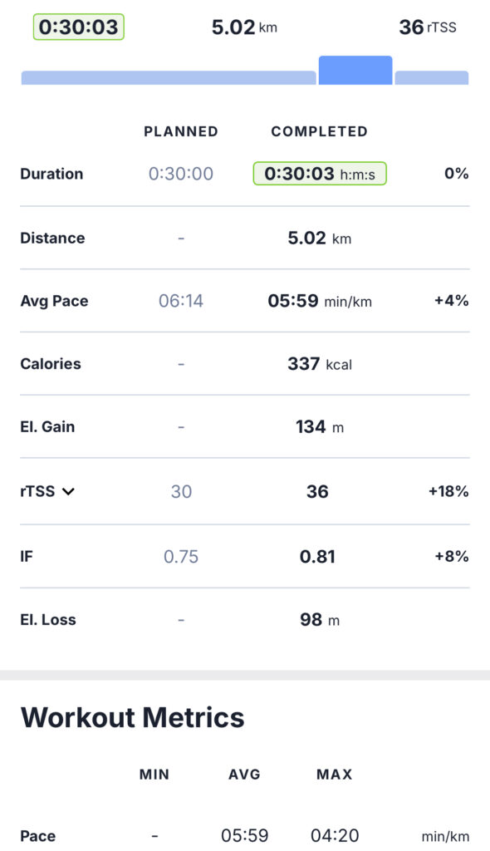Click the planned IF value 0.75

[181, 556]
